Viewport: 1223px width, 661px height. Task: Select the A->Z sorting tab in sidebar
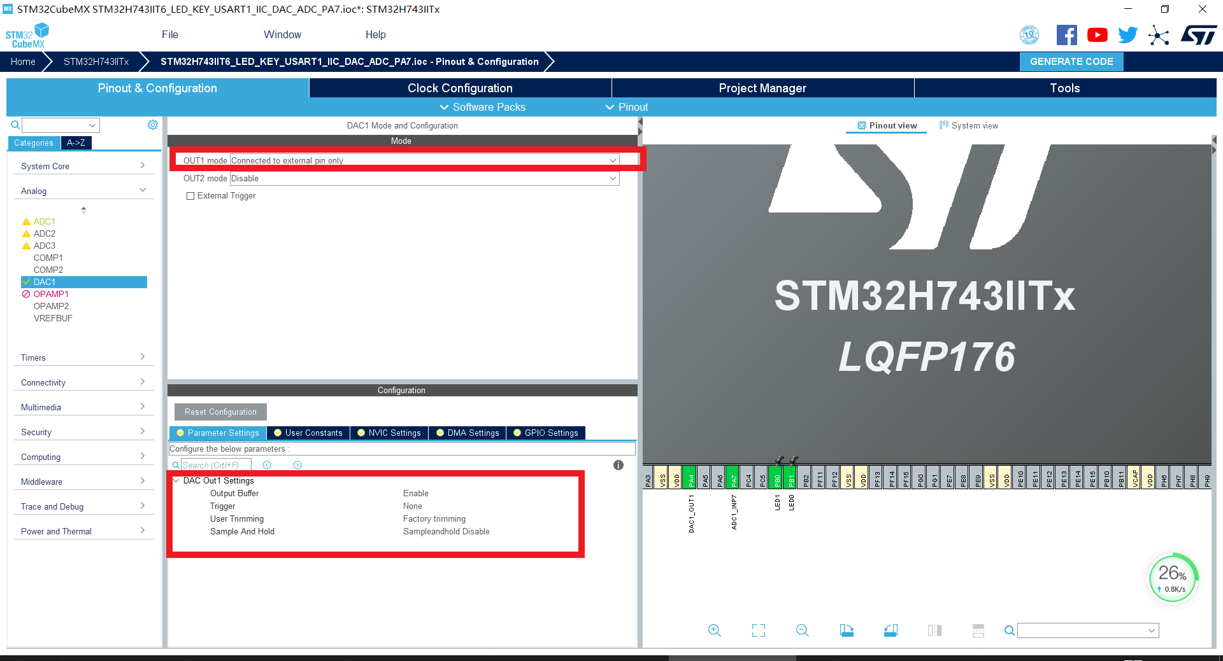coord(76,143)
